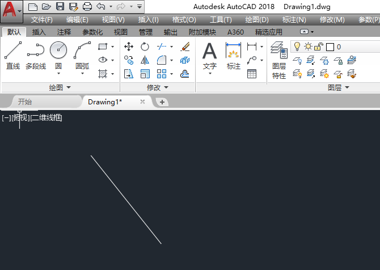The width and height of the screenshot is (380, 270).
Task: Save the drawing with the floppy disk icon
Action: [x=60, y=7]
